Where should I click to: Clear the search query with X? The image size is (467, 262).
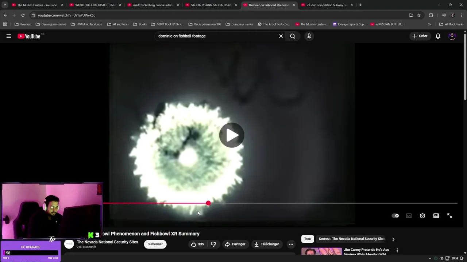coord(281,36)
